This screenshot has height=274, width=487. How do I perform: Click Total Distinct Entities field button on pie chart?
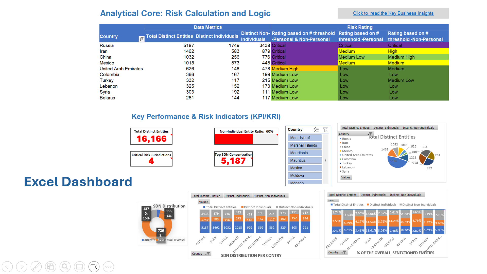[x=356, y=128]
